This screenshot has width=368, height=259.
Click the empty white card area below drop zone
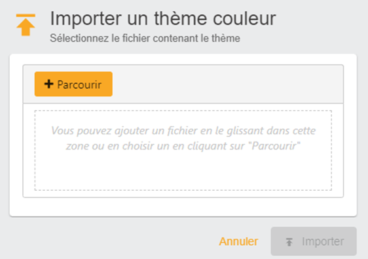click(183, 207)
